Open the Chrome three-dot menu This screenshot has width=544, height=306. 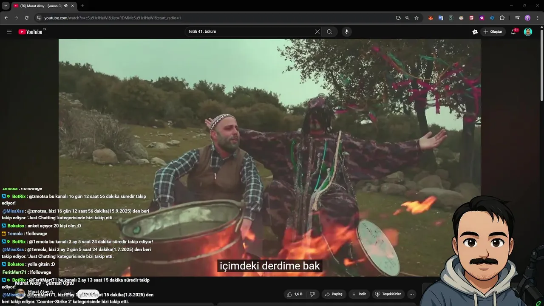pos(537,18)
